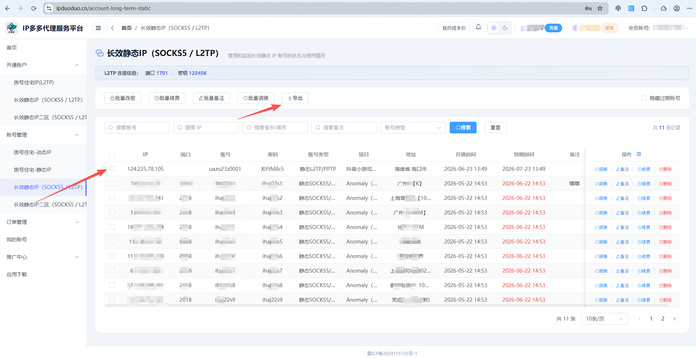Check the row with password ending s3
696x358 pixels.
[112, 212]
